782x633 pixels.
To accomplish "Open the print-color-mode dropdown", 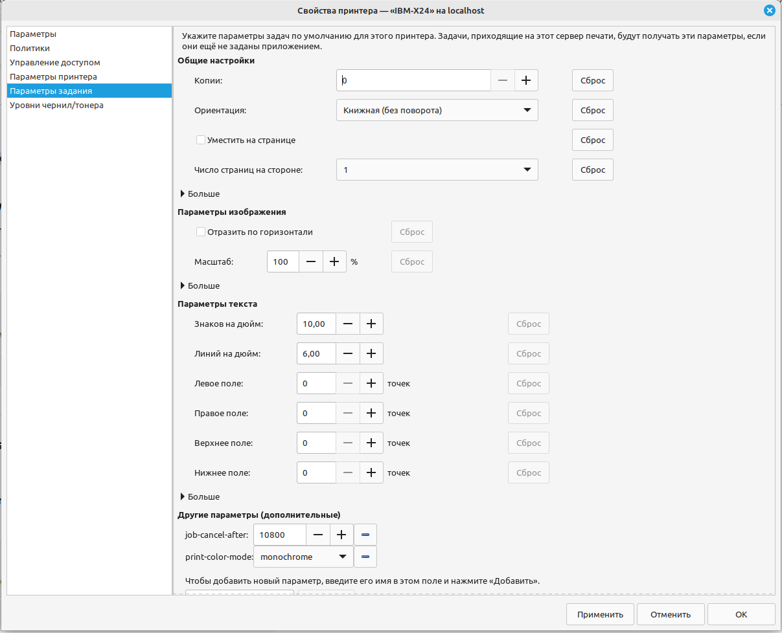I will [303, 557].
